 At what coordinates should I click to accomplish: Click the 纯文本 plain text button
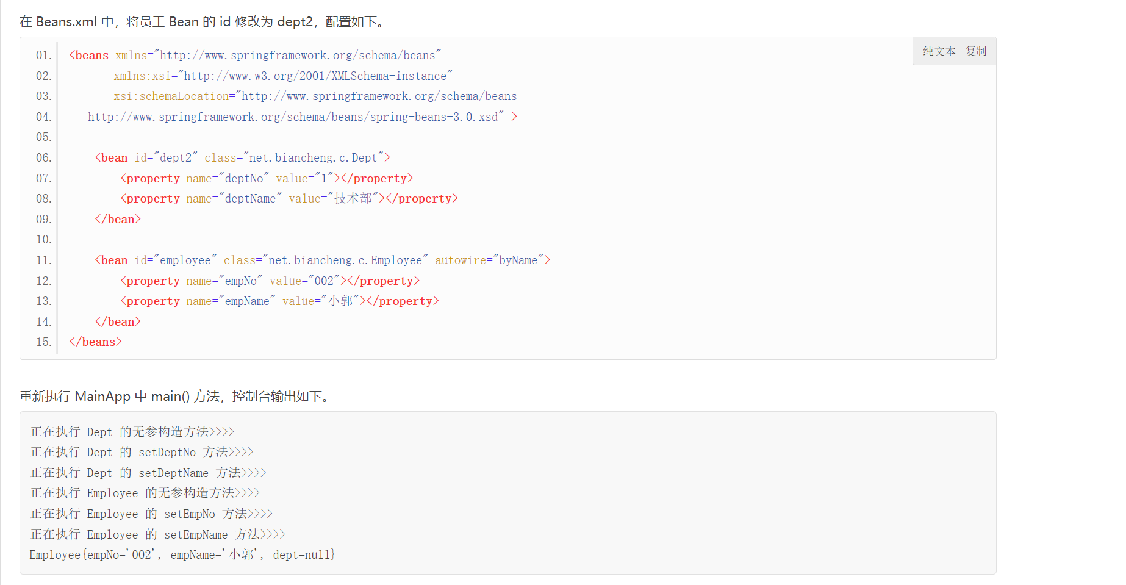(x=939, y=51)
